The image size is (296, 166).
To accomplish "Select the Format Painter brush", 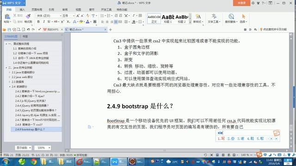I will click(28, 17).
